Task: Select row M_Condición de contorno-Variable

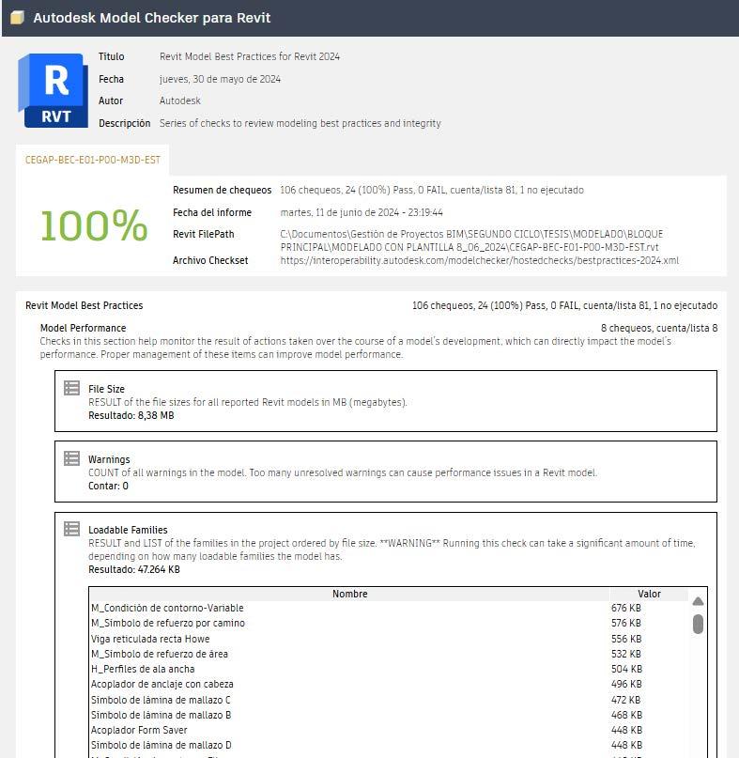Action: tap(349, 608)
